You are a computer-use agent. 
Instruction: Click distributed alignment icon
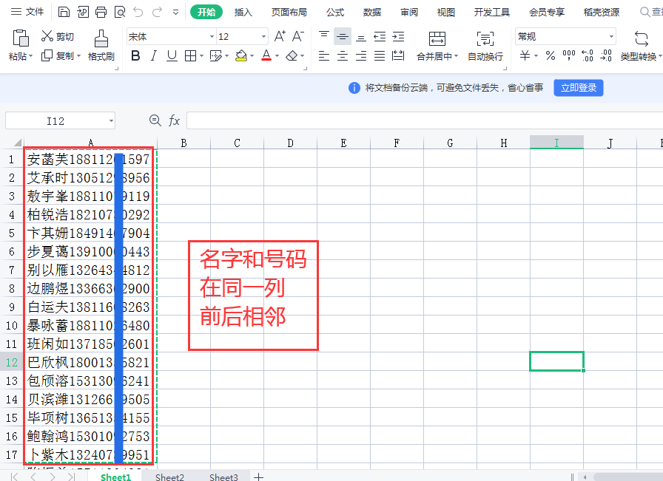pos(398,55)
